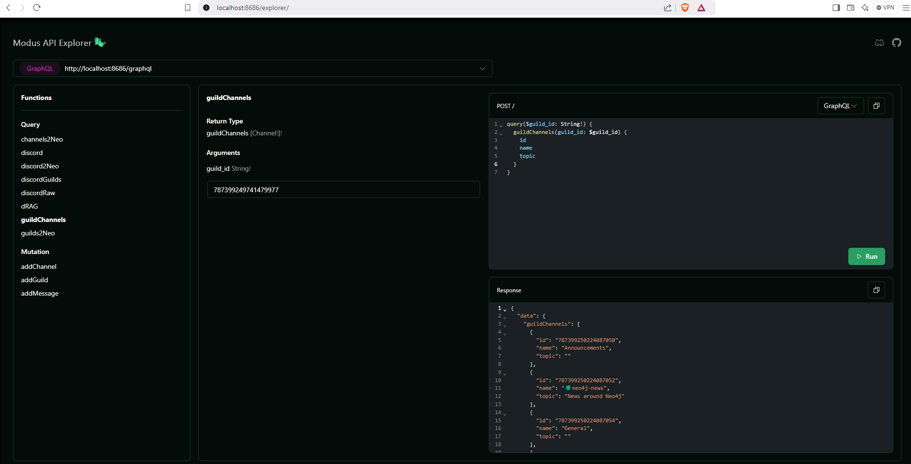The image size is (911, 464).
Task: Run the GraphQL query
Action: point(866,256)
